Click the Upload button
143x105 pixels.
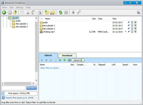(78, 60)
